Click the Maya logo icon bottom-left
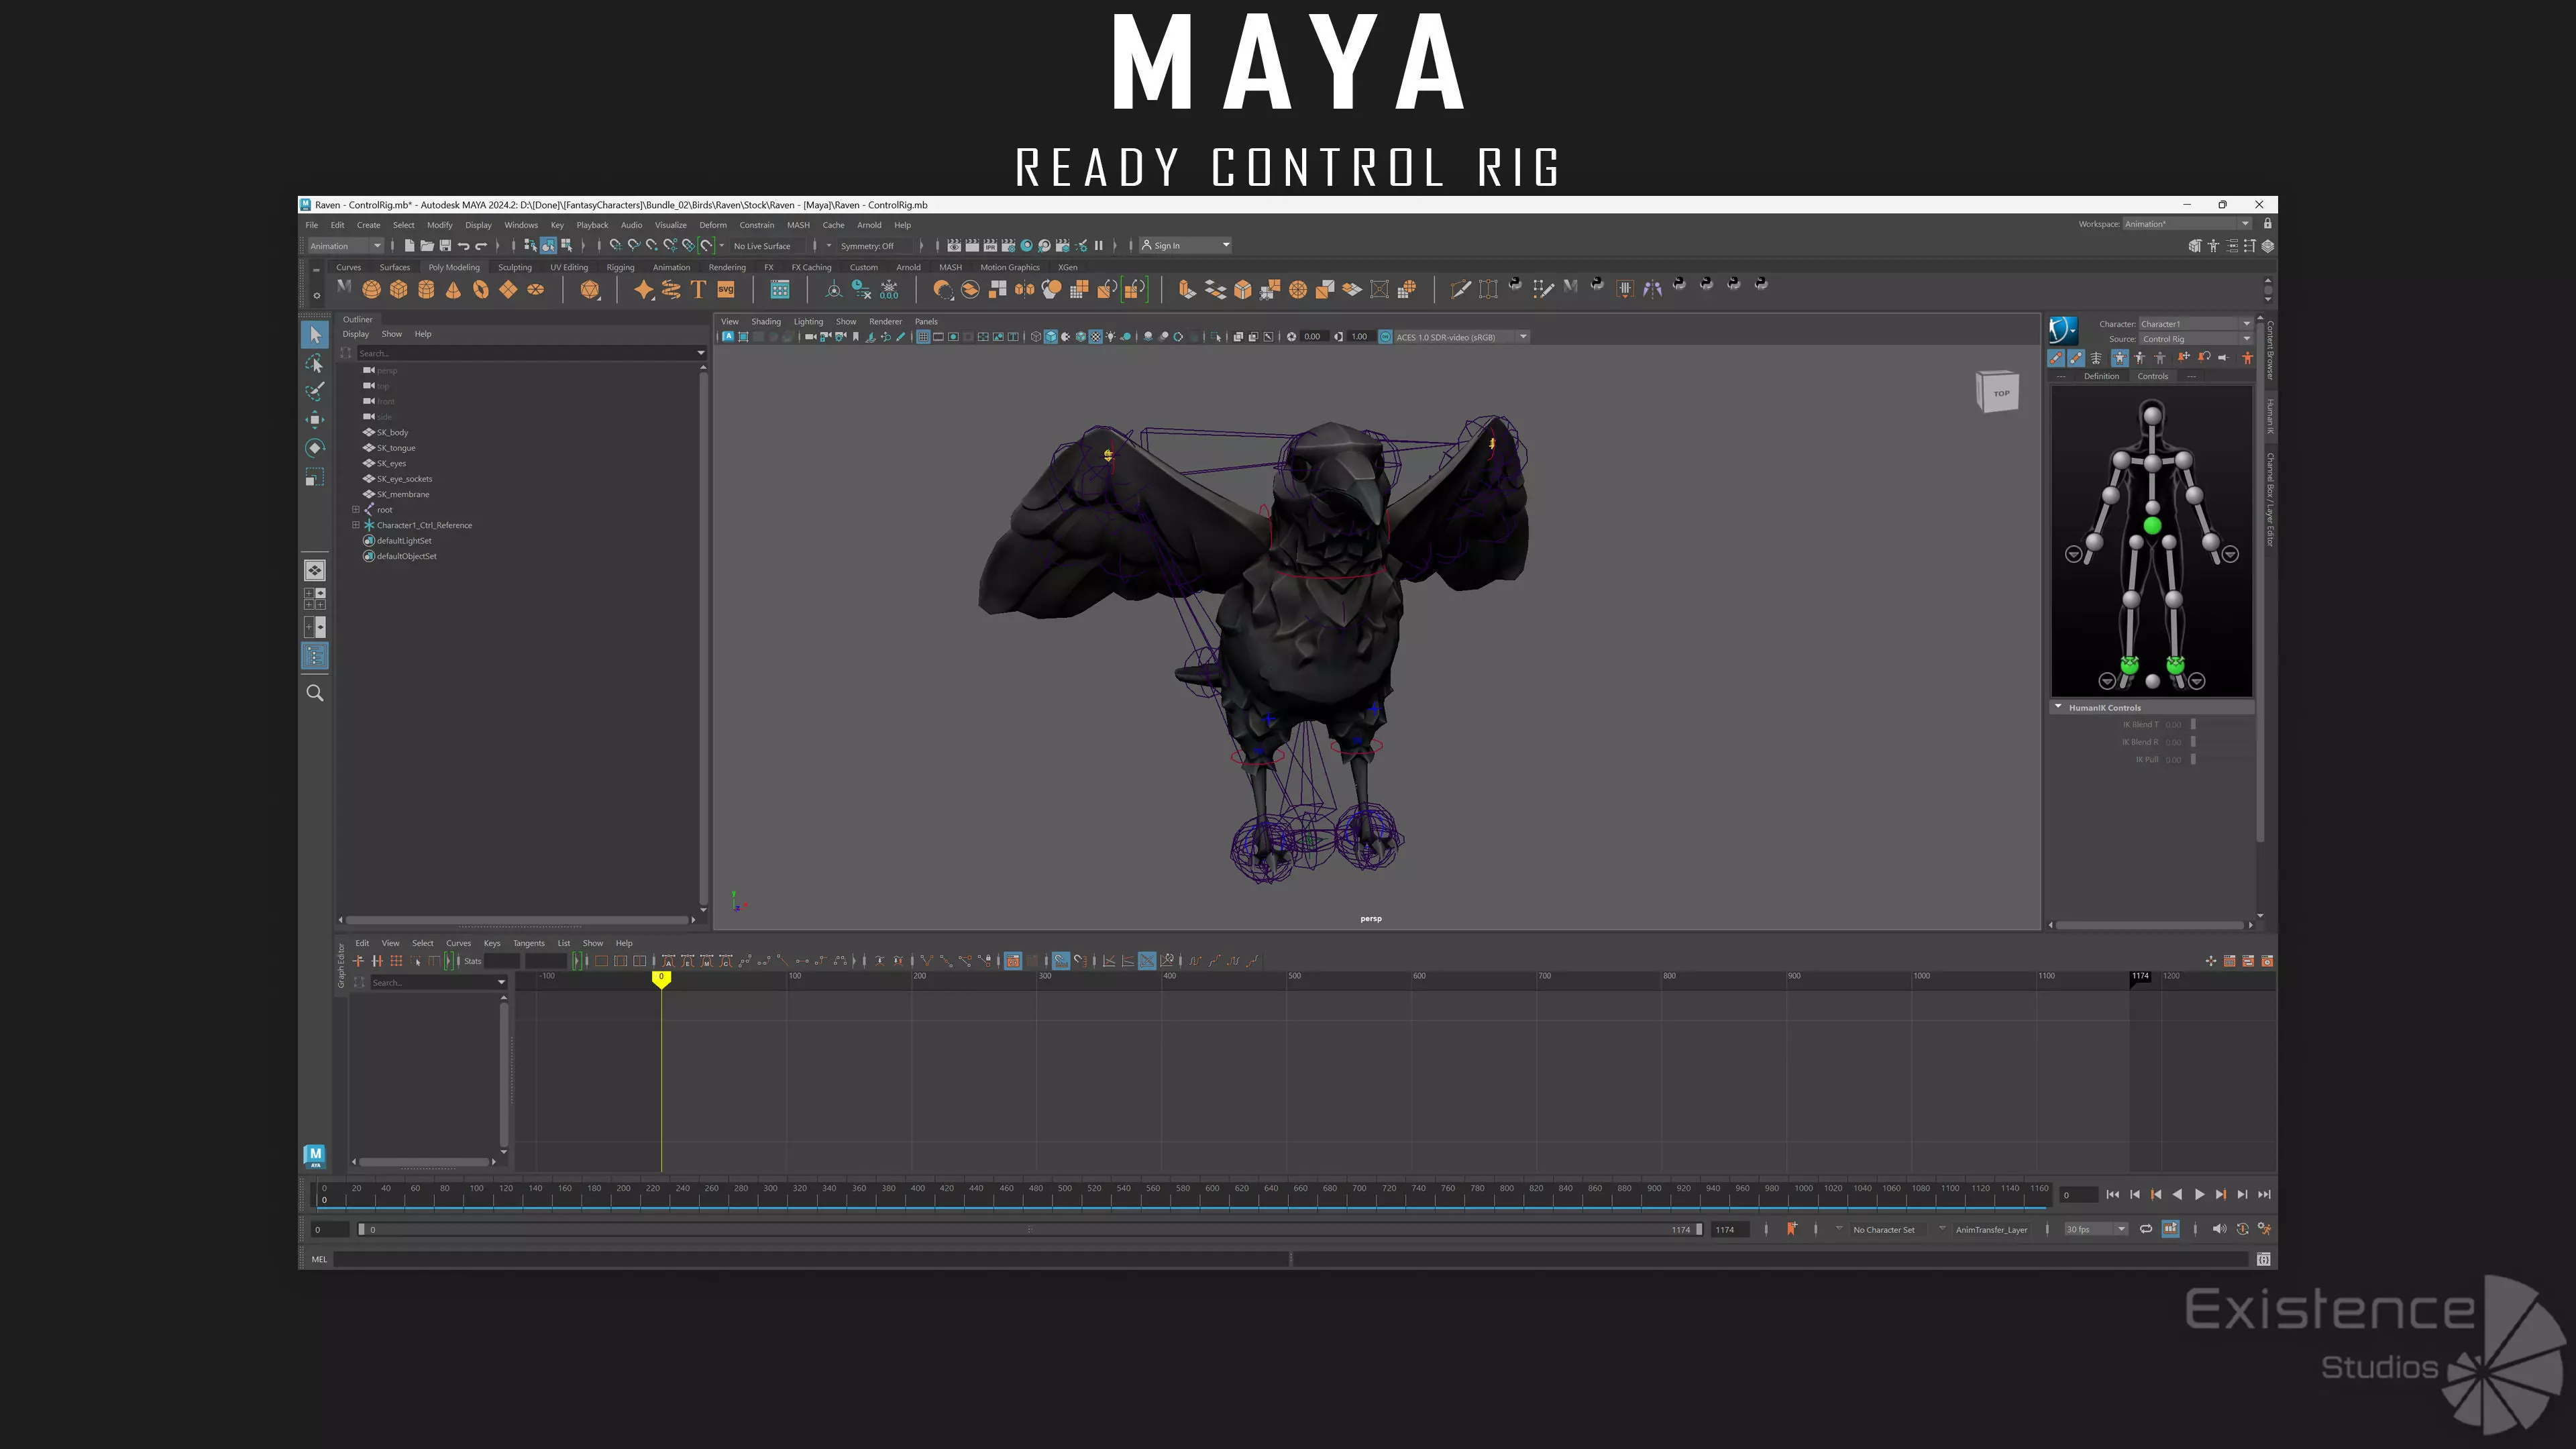 pos(315,1157)
